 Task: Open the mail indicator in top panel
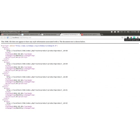pos(118,32)
